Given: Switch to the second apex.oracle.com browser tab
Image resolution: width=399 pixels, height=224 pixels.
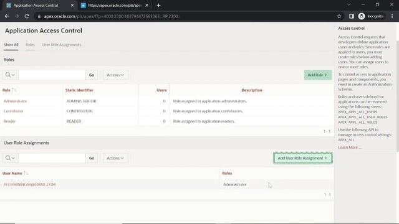Looking at the screenshot, I should 115,6.
